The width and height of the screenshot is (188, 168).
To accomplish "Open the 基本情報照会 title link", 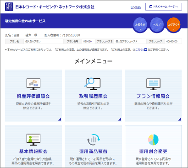I will (x=33, y=152).
